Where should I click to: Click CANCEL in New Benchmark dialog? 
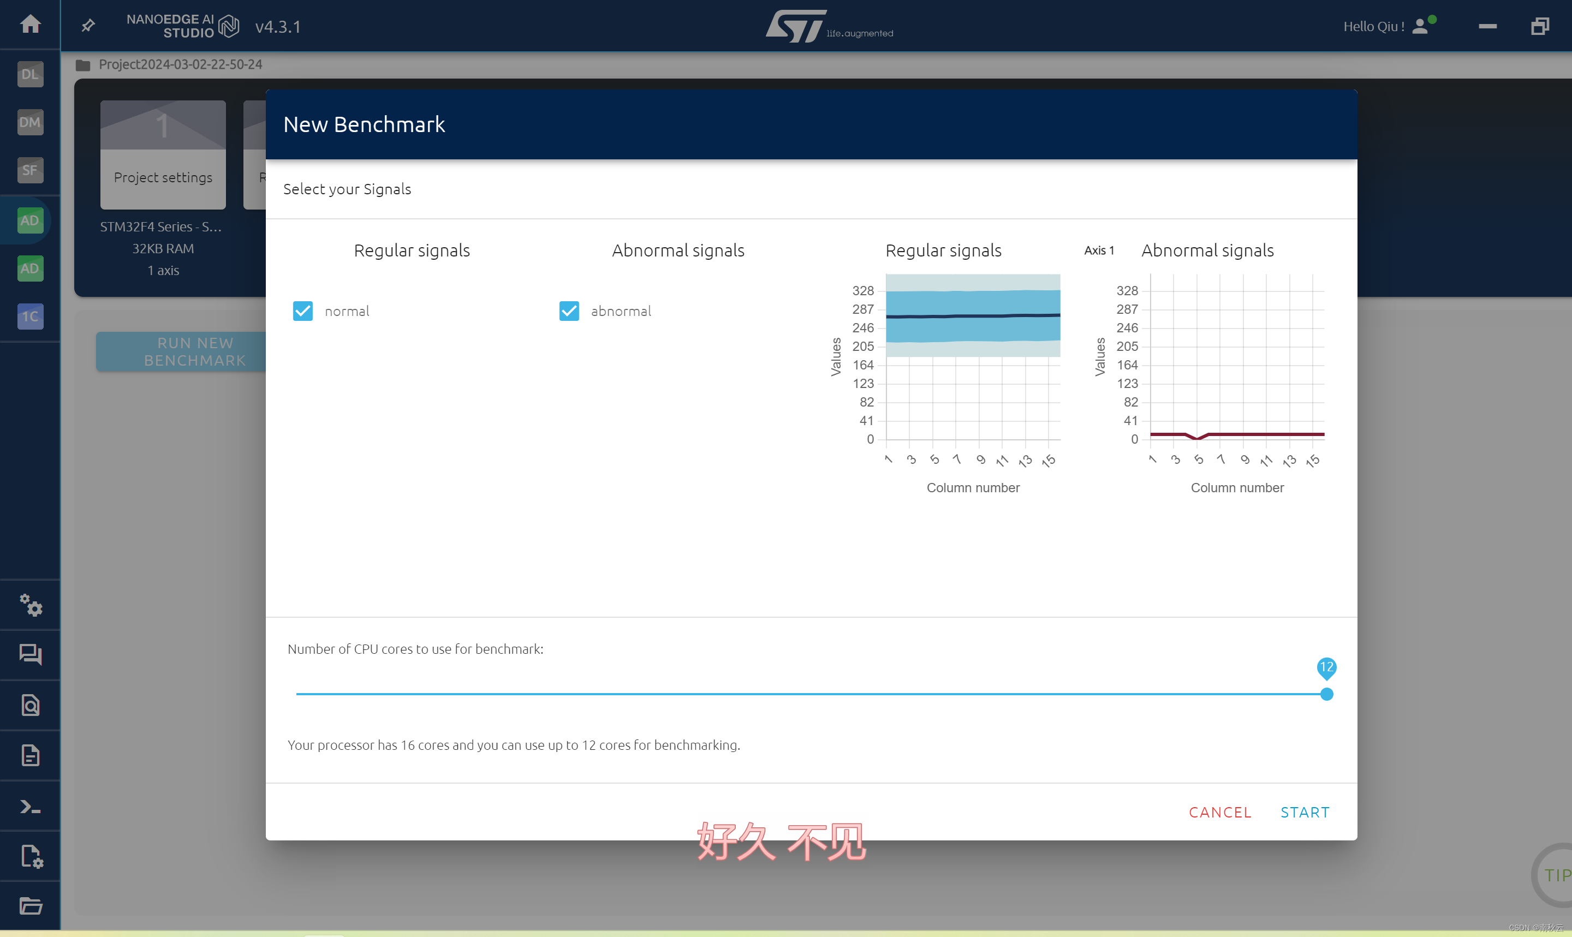point(1220,812)
